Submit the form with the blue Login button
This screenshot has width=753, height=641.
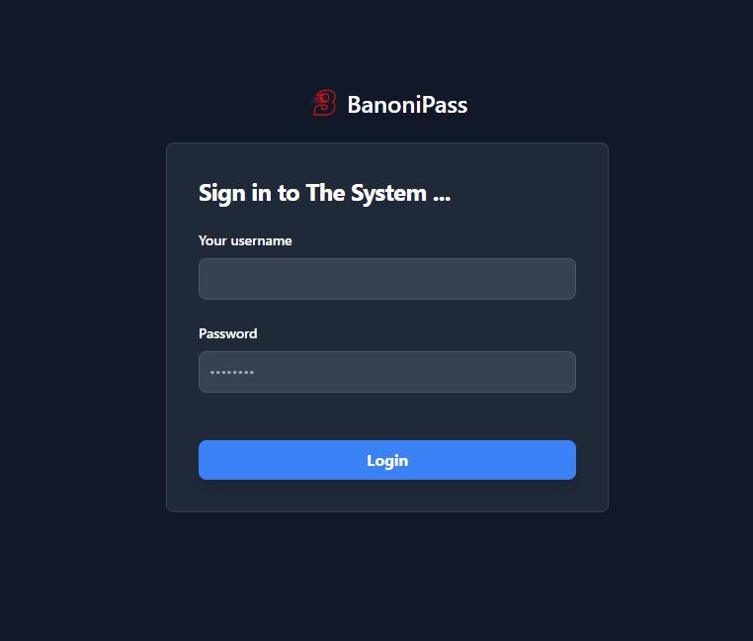click(387, 460)
